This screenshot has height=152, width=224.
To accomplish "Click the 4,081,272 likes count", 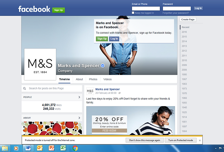I will click(x=52, y=105).
